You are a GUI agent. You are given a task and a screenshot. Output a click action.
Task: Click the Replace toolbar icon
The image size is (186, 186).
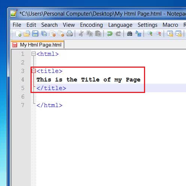(138, 33)
